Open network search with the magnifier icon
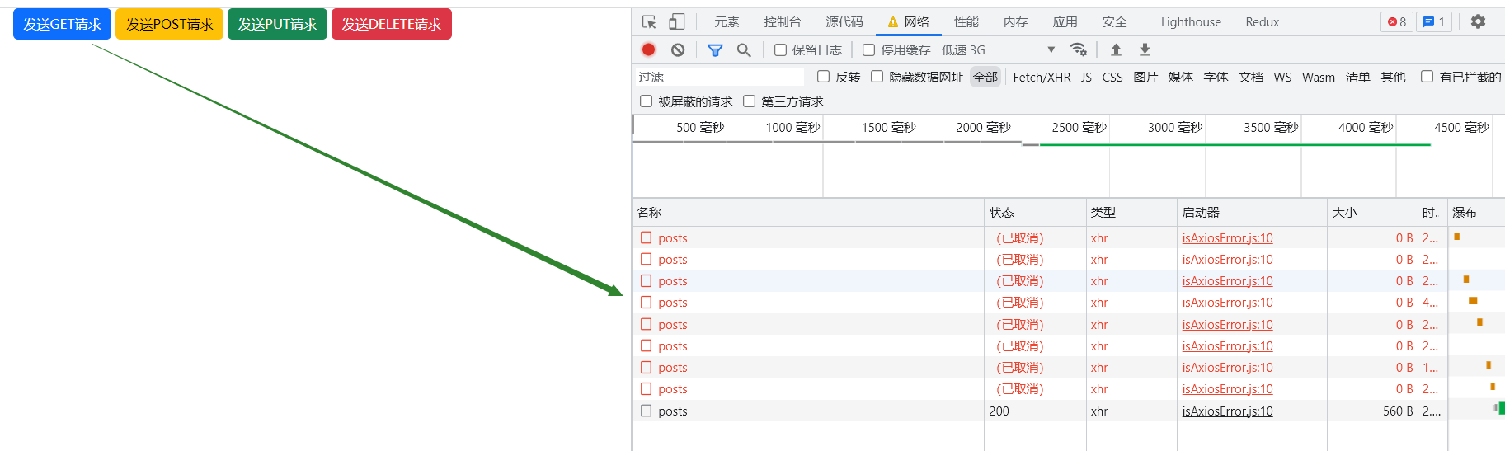The image size is (1505, 451). 744,50
